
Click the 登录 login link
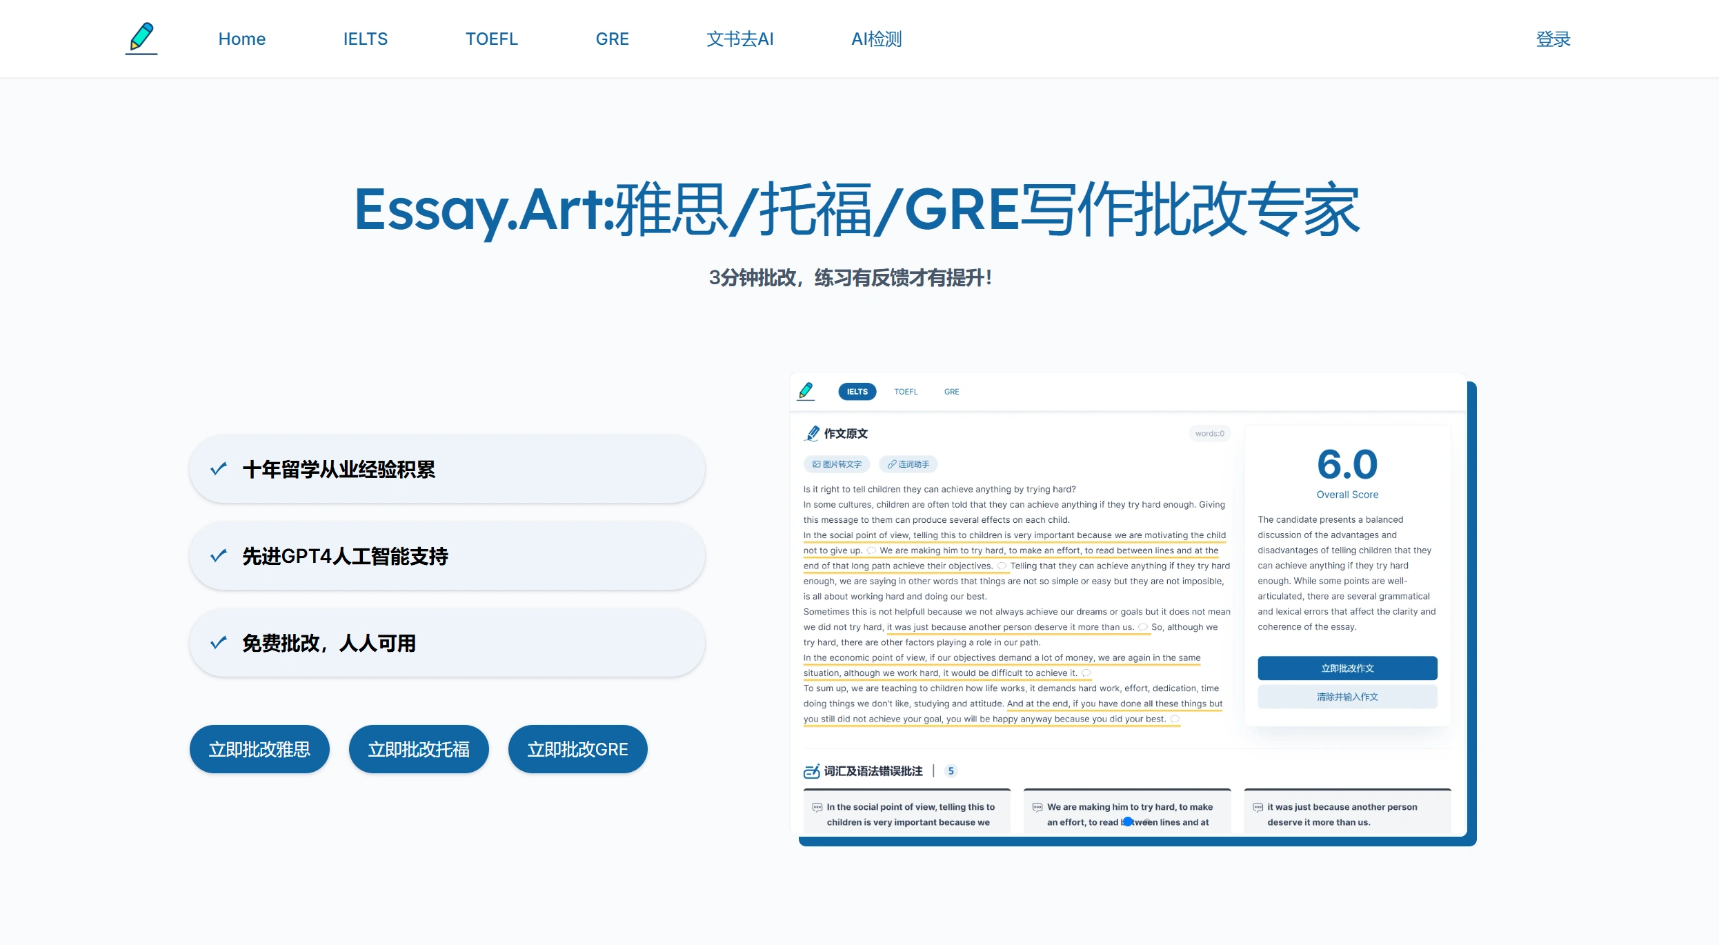click(x=1553, y=39)
